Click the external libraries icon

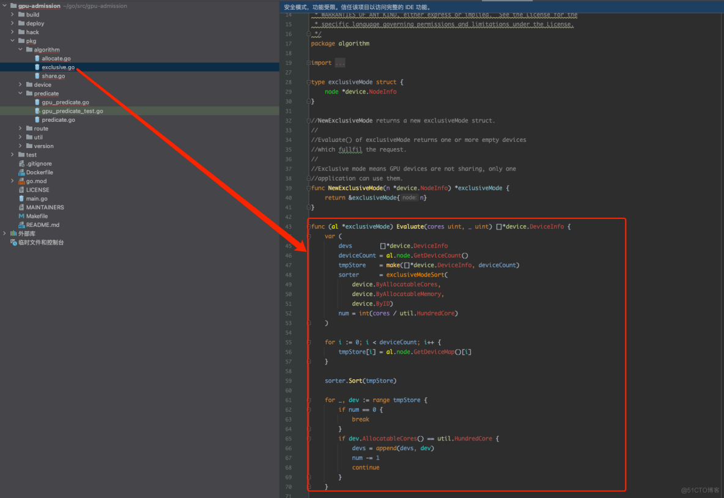pos(13,234)
